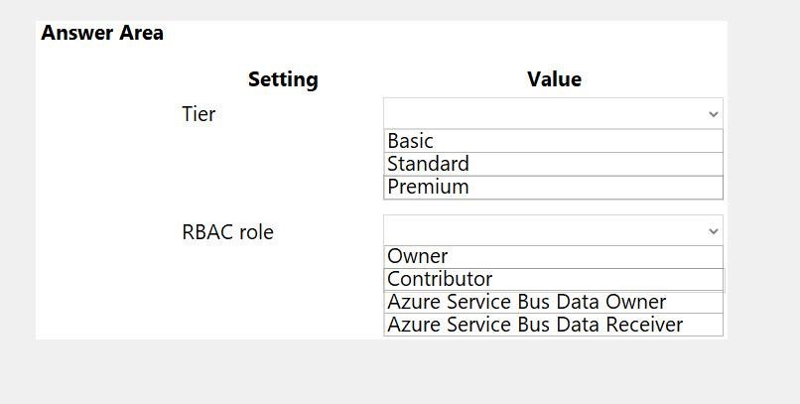Click blank white space below RBAC role label
Screen dimensions: 800x404
pos(227,291)
